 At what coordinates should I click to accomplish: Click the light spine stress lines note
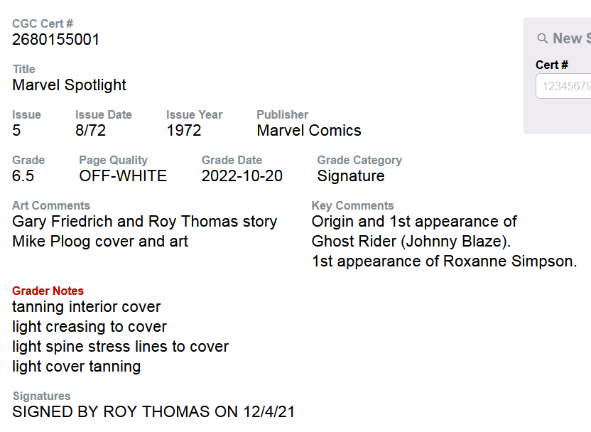120,347
